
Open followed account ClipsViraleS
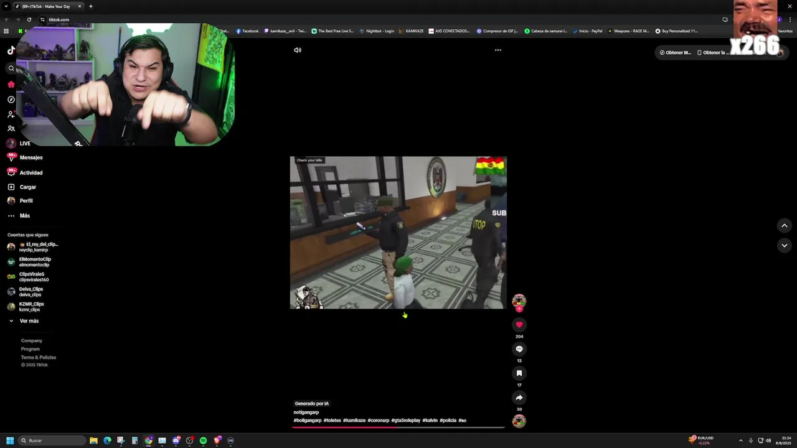(28, 277)
